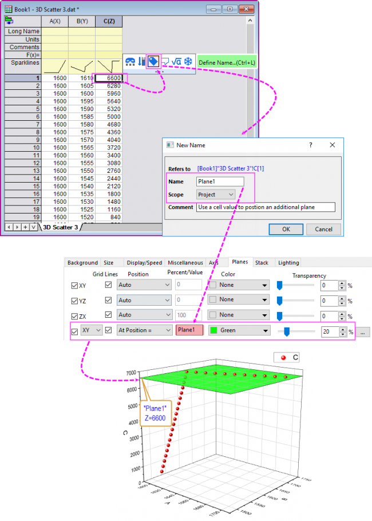Open the At Position = dropdown

[x=144, y=330]
